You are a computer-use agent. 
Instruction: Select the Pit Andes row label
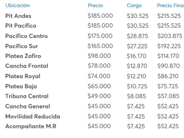tap(18, 16)
